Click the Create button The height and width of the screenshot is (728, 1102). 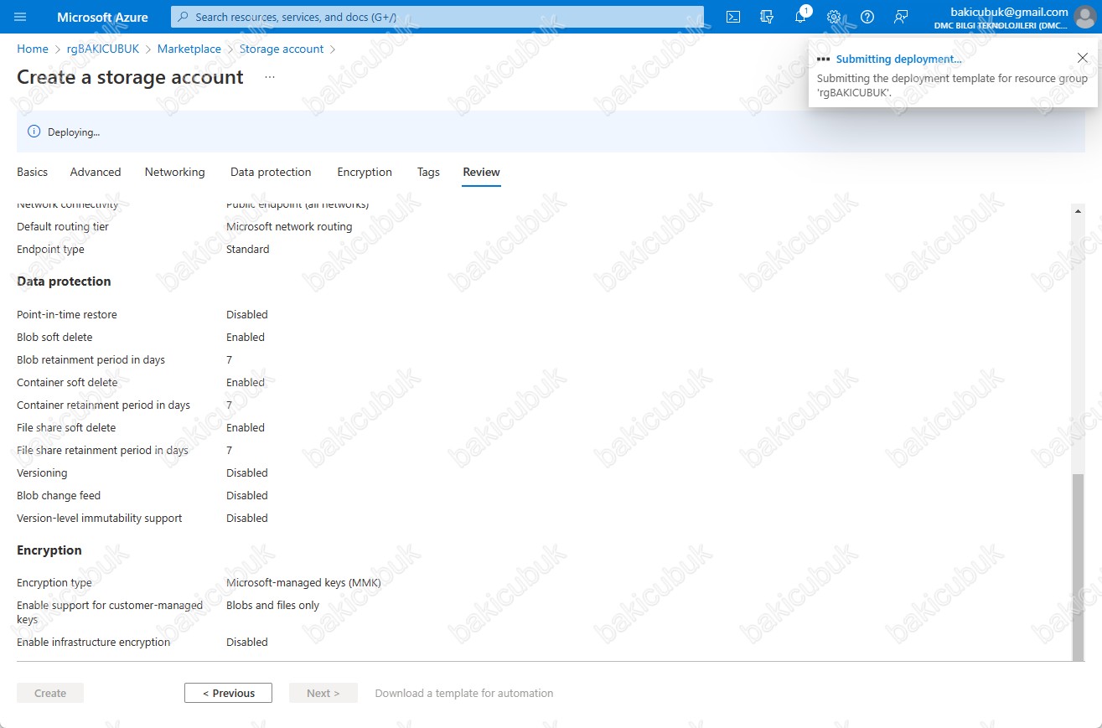(x=50, y=693)
